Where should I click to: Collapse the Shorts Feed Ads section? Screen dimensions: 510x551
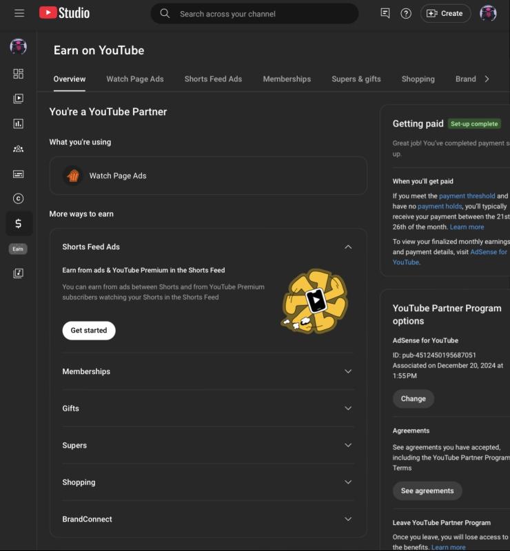(348, 247)
